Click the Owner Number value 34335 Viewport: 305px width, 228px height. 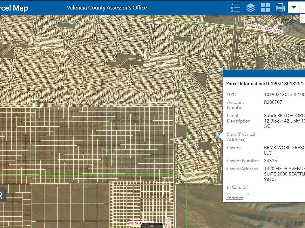point(270,161)
